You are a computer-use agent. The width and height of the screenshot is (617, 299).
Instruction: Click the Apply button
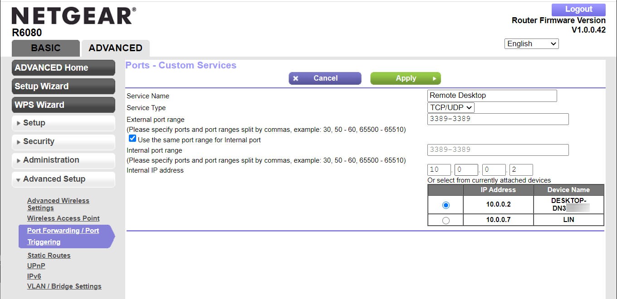click(405, 78)
